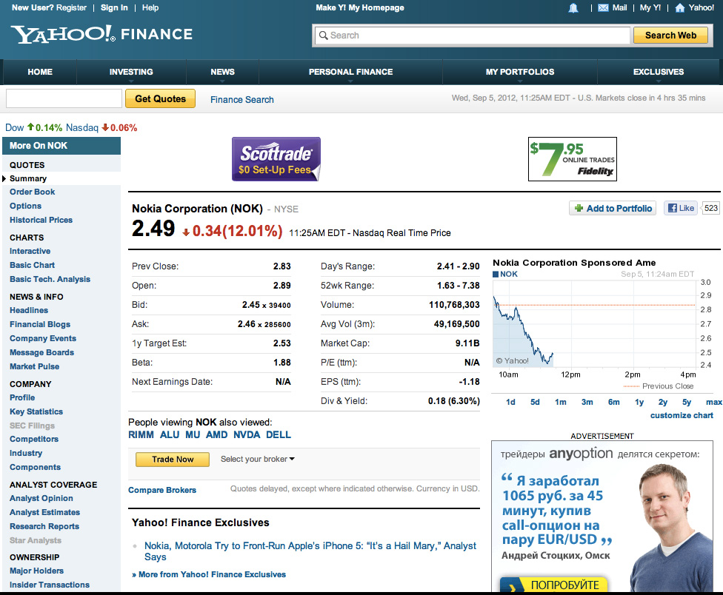723x595 pixels.
Task: Expand the Select your broker dropdown
Action: coord(257,459)
